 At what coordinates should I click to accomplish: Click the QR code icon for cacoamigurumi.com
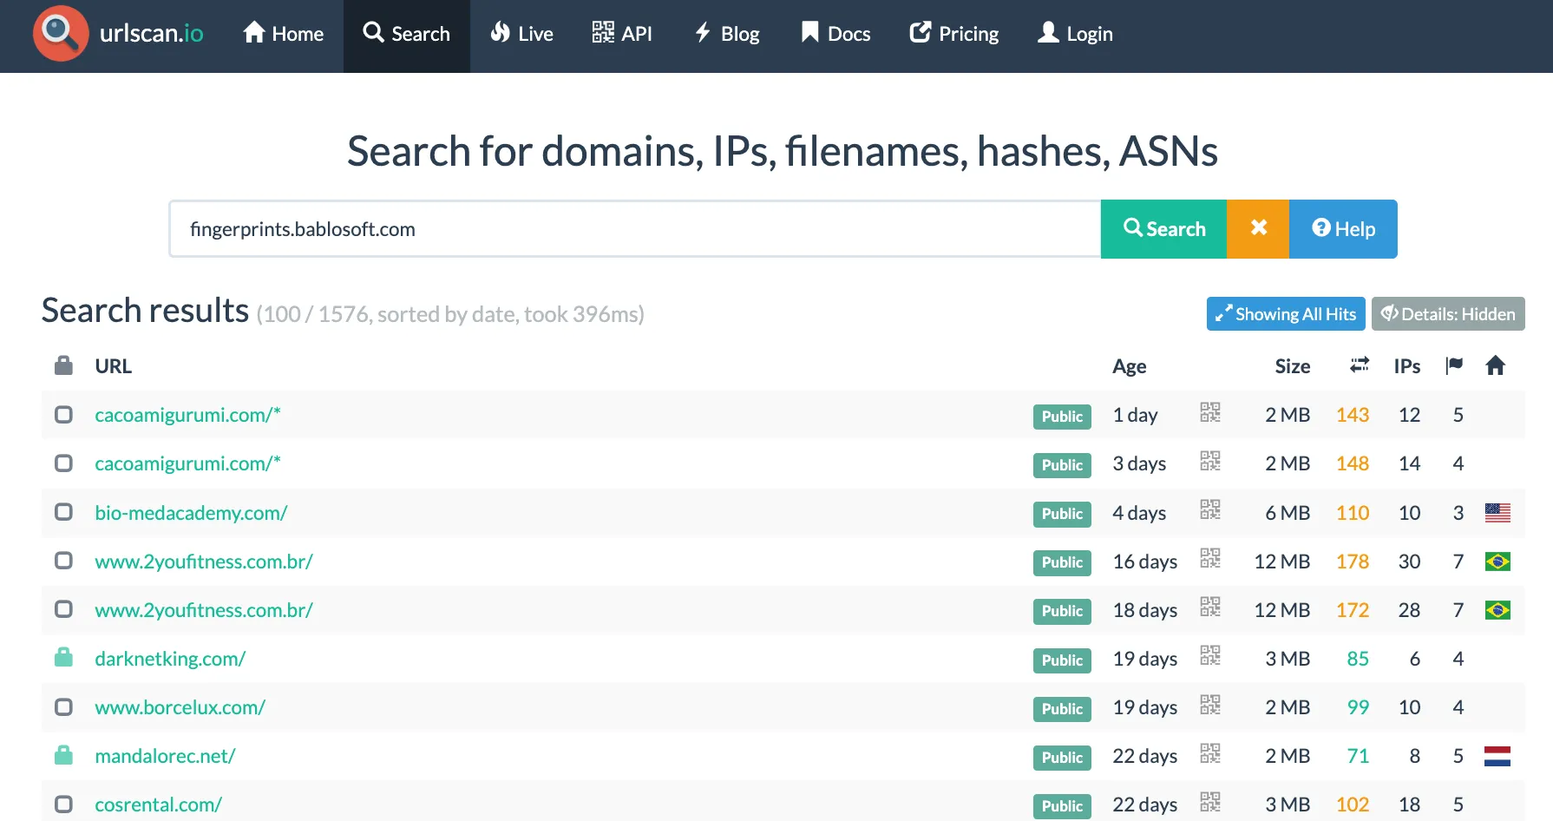(1210, 415)
